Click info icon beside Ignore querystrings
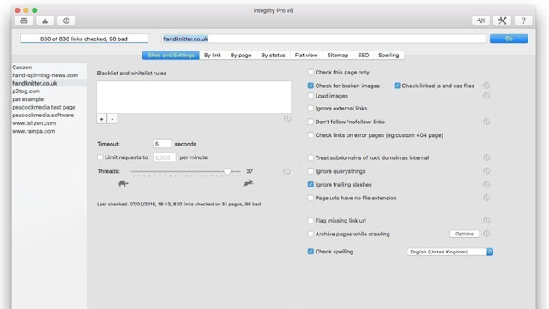 pos(486,171)
